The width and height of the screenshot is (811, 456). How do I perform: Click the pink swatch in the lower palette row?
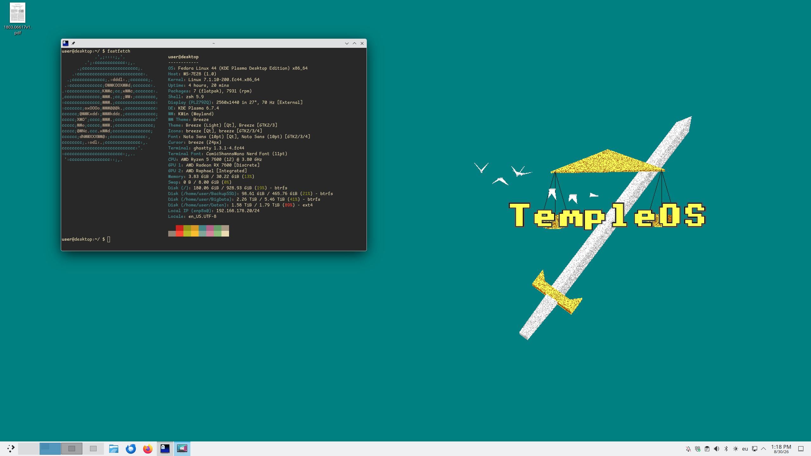tap(210, 234)
